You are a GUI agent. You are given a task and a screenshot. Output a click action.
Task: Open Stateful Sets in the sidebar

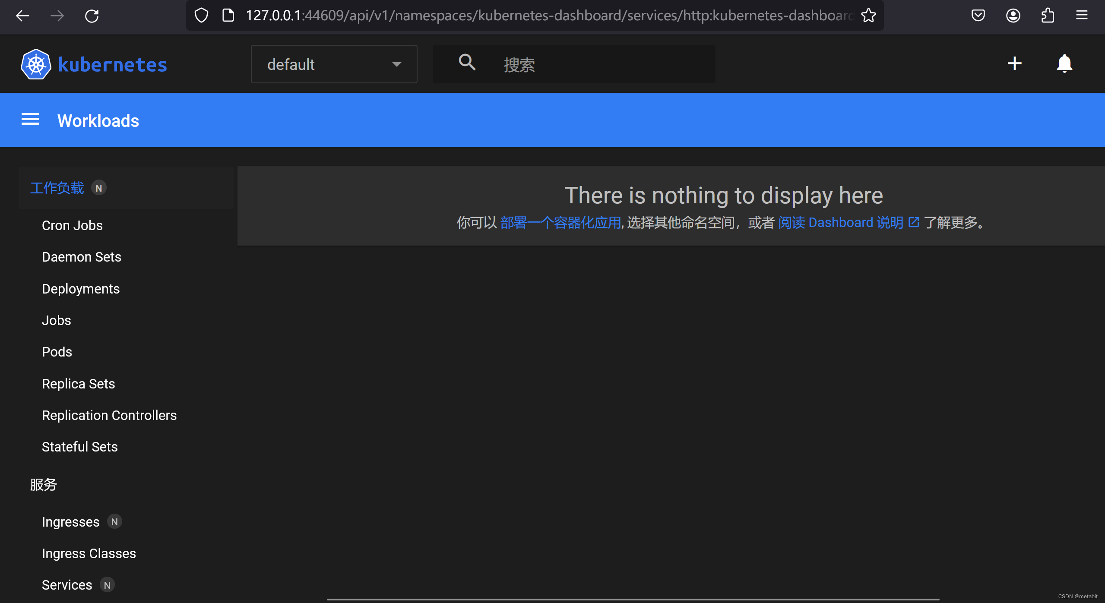click(x=80, y=447)
